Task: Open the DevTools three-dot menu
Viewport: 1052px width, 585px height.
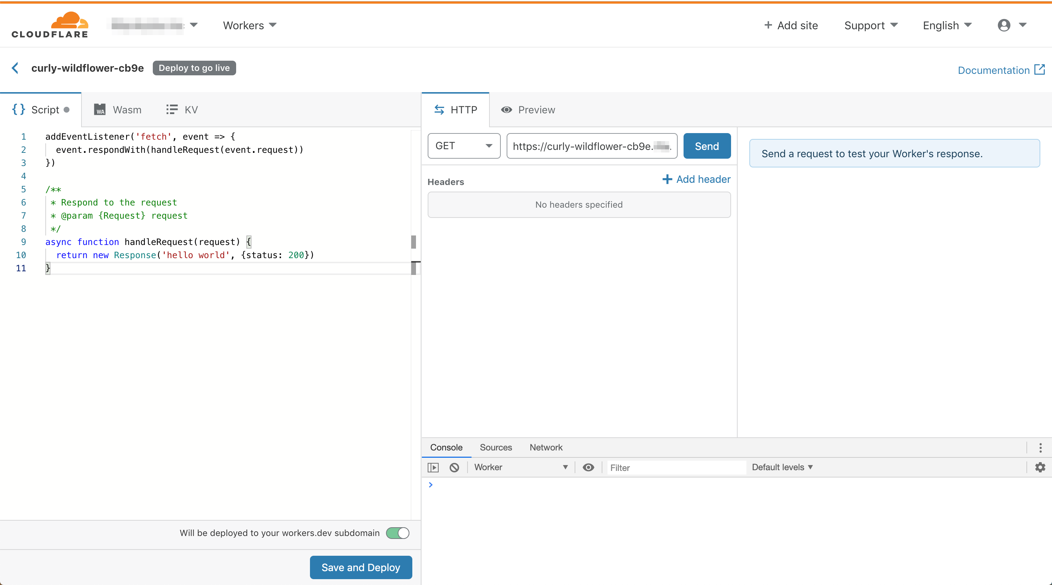Action: 1040,447
